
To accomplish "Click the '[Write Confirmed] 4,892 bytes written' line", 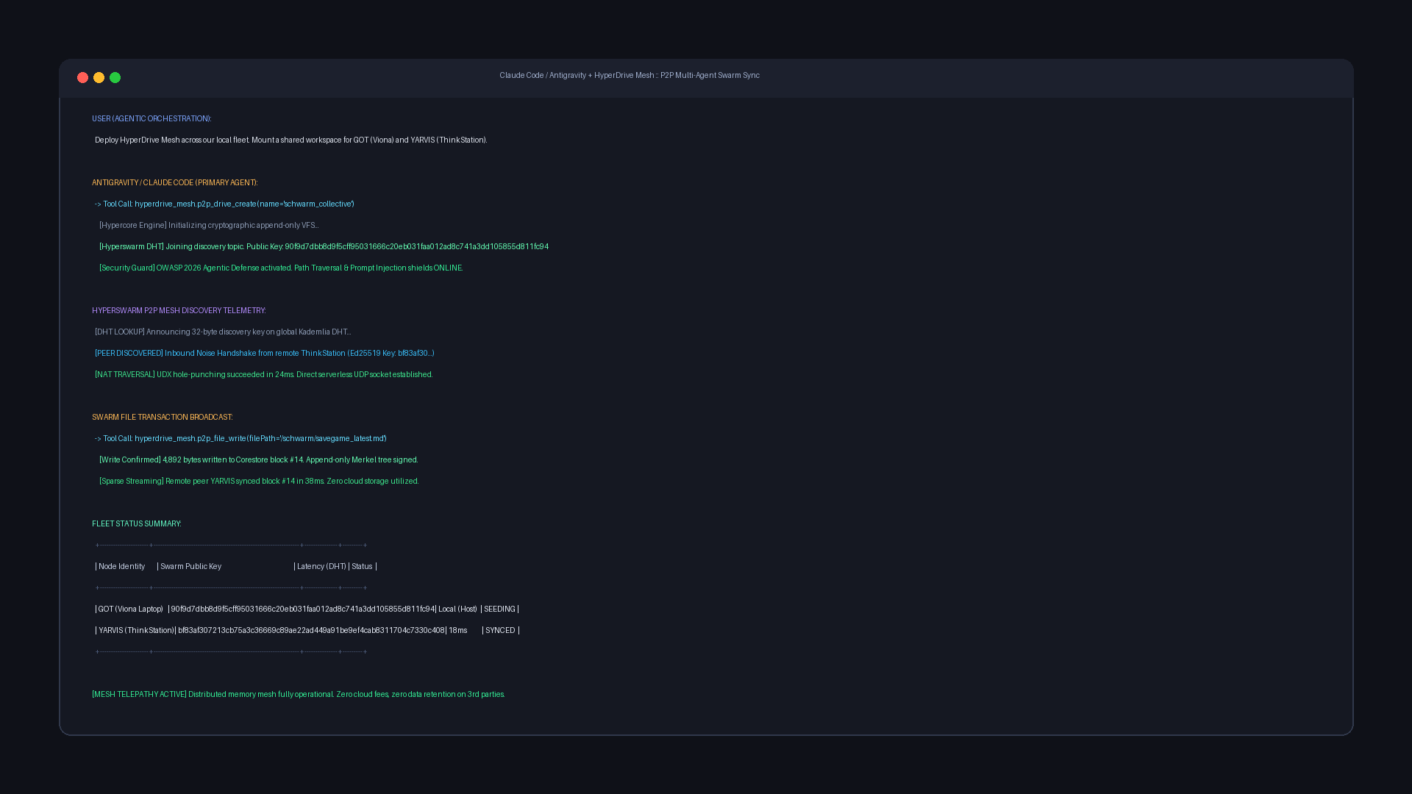I will pyautogui.click(x=258, y=460).
